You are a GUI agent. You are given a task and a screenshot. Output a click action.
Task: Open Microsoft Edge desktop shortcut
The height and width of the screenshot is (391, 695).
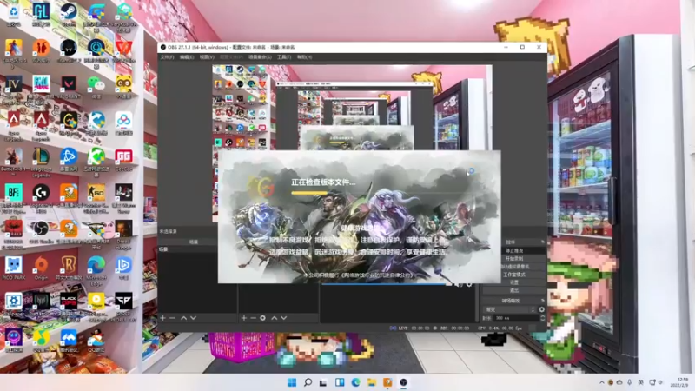[x=96, y=270]
